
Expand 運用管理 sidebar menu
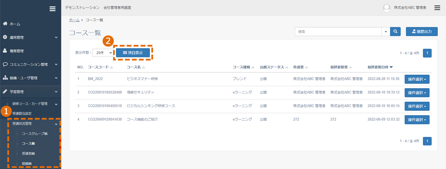[31, 37]
